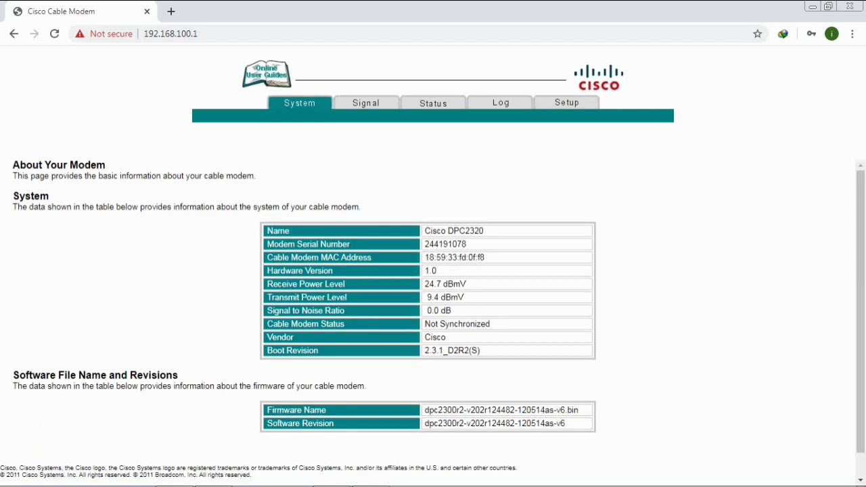Restore down the browser window

coord(828,7)
